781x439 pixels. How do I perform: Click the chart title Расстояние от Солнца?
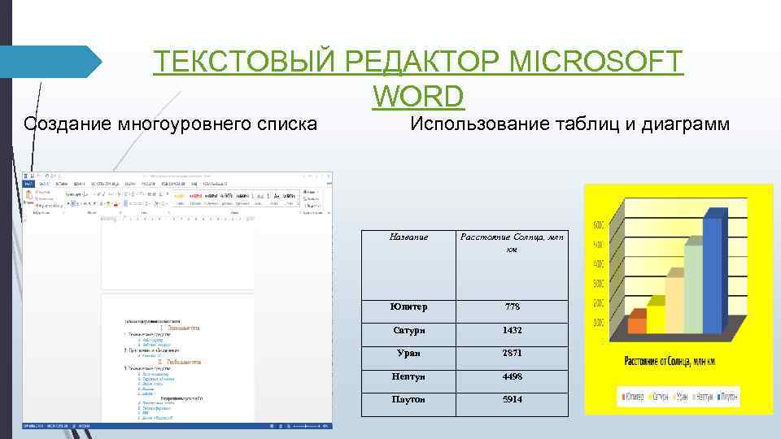[x=670, y=361]
